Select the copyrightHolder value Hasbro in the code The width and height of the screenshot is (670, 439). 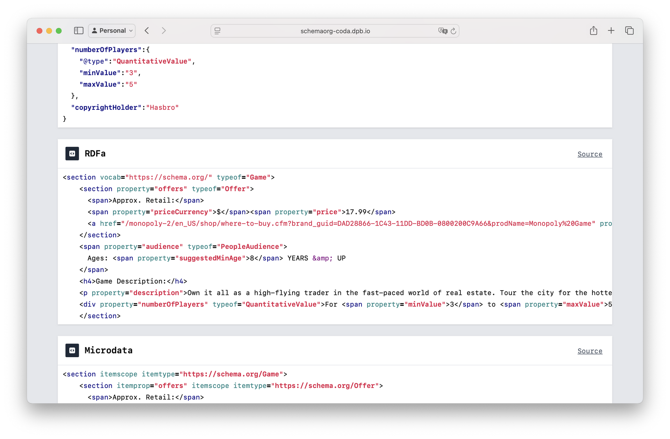pos(162,107)
